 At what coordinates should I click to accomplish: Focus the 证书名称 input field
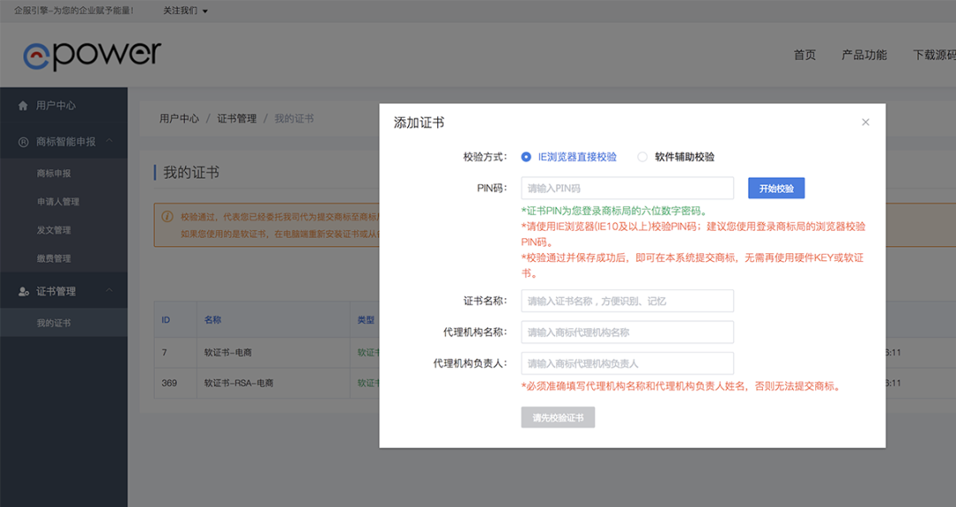[x=628, y=301]
